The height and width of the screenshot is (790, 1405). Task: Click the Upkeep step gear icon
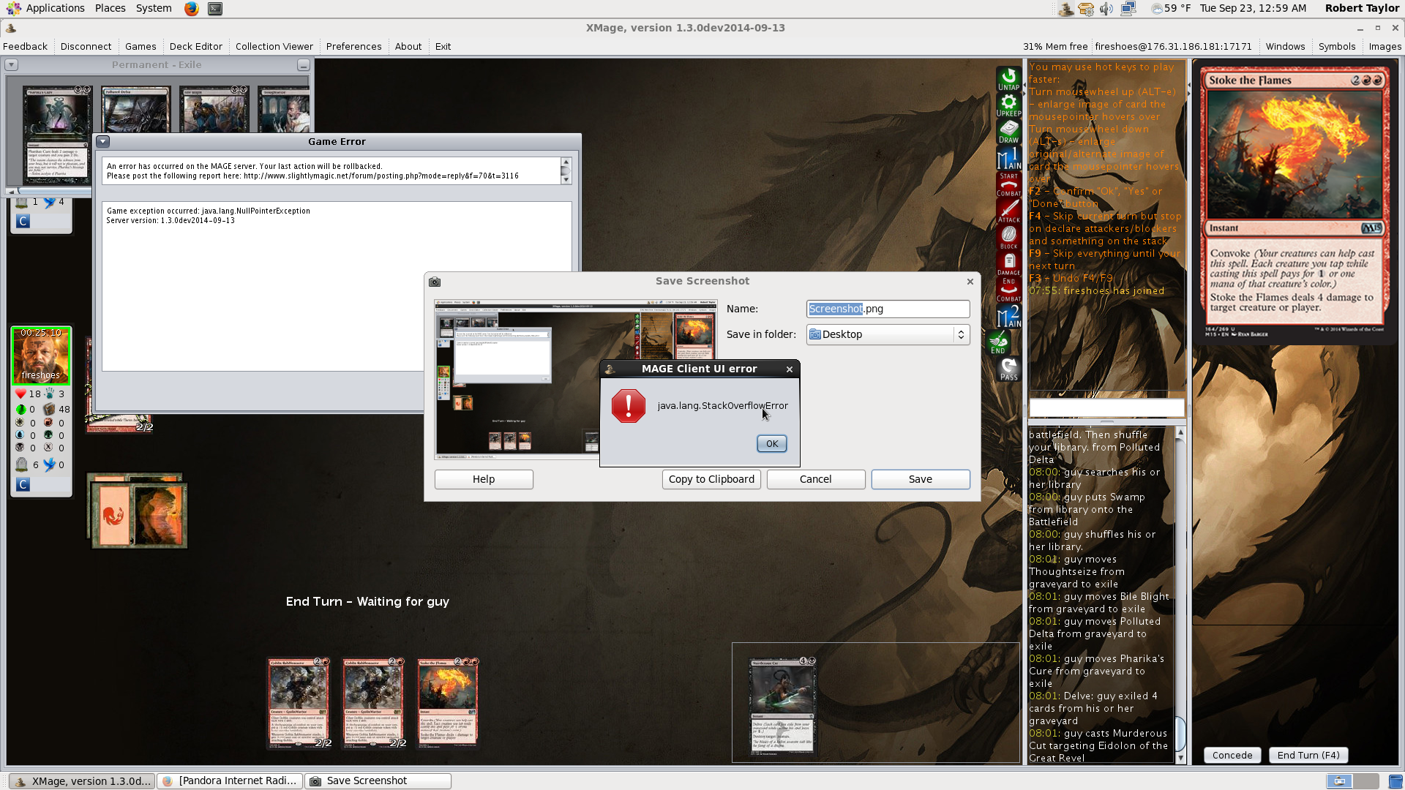[1008, 105]
